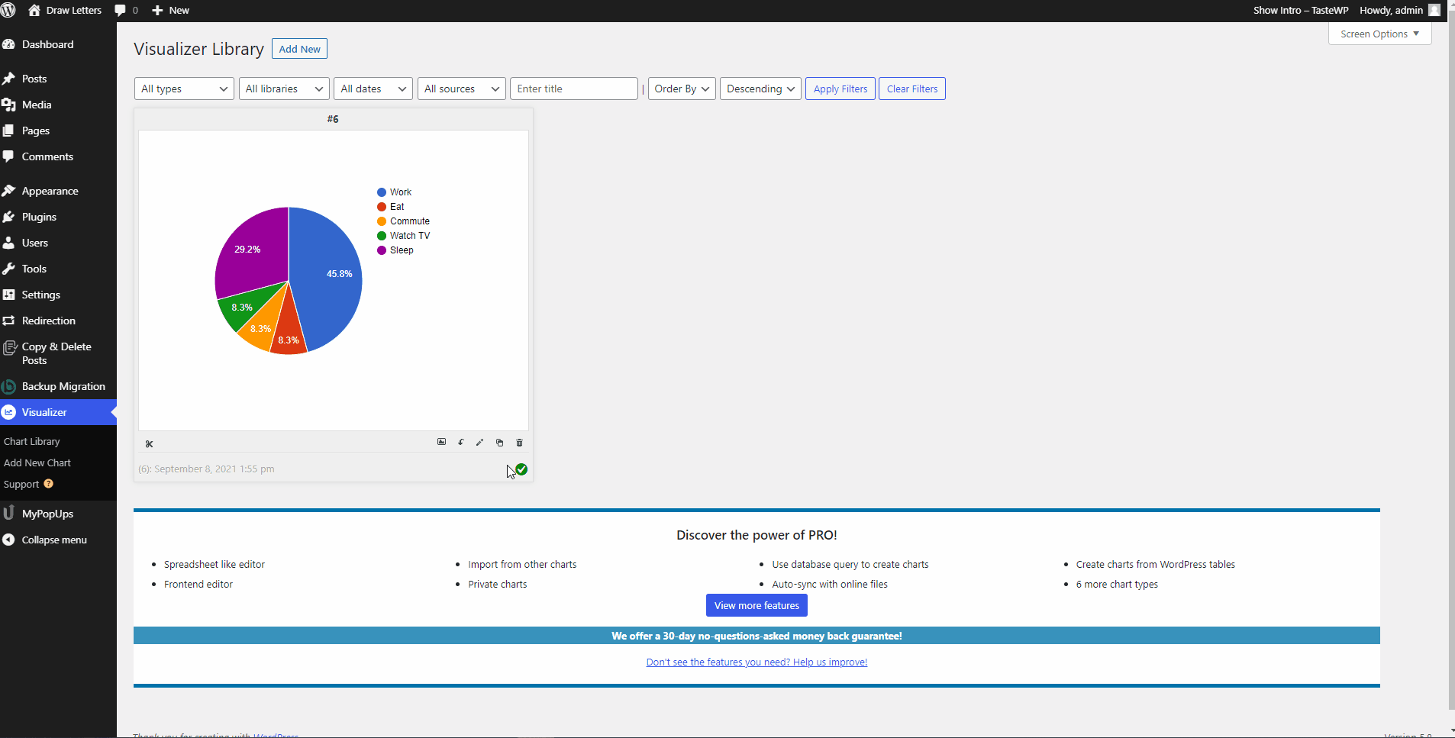Open the Descending sort order dropdown
Viewport: 1455px width, 738px height.
click(x=760, y=89)
